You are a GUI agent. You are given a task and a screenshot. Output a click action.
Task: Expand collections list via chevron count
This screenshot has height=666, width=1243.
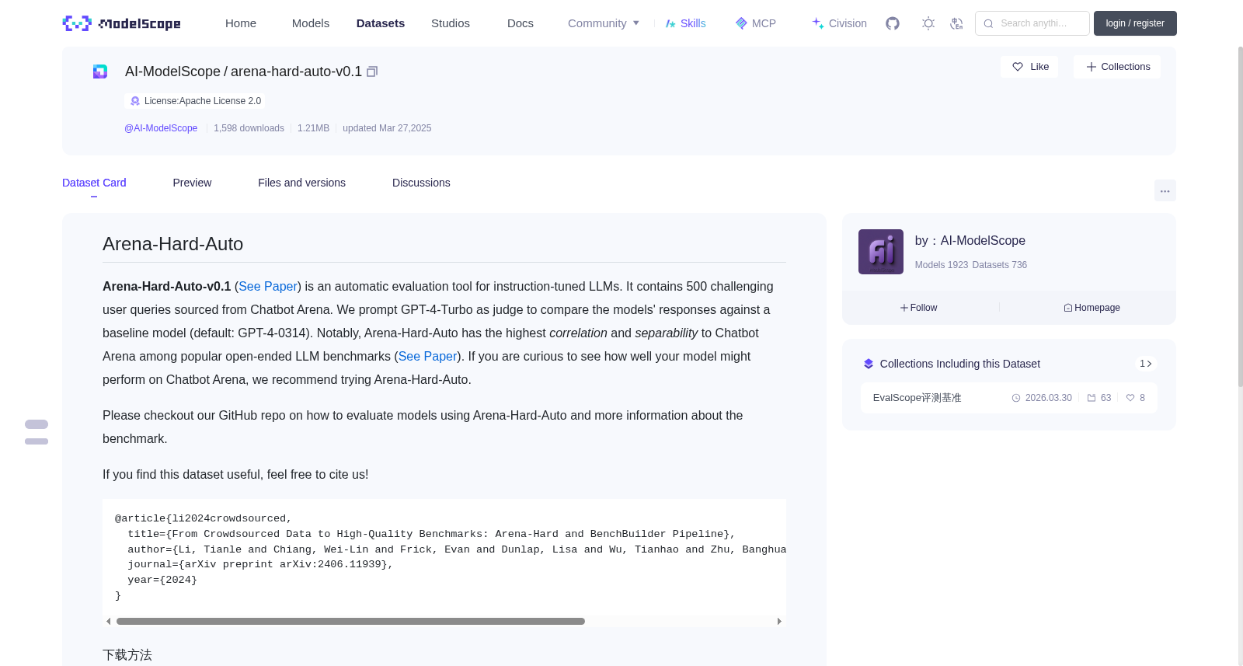pos(1146,364)
